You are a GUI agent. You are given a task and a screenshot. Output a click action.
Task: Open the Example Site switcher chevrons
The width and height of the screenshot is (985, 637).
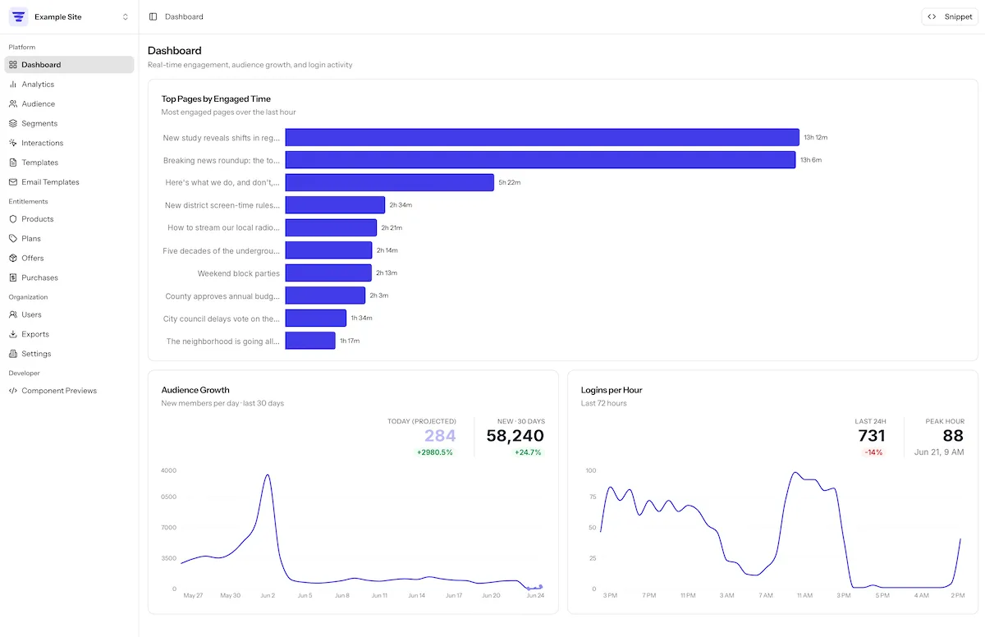point(126,16)
